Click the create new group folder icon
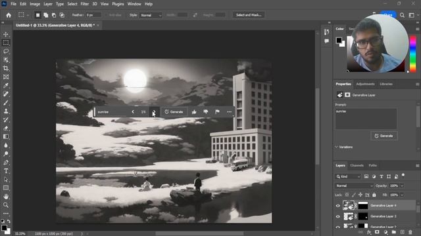The height and width of the screenshot is (236, 421). tap(394, 232)
